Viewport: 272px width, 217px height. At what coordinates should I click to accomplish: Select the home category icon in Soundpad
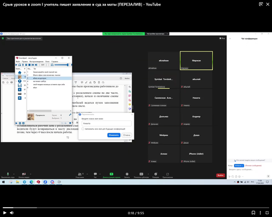(x=20, y=73)
